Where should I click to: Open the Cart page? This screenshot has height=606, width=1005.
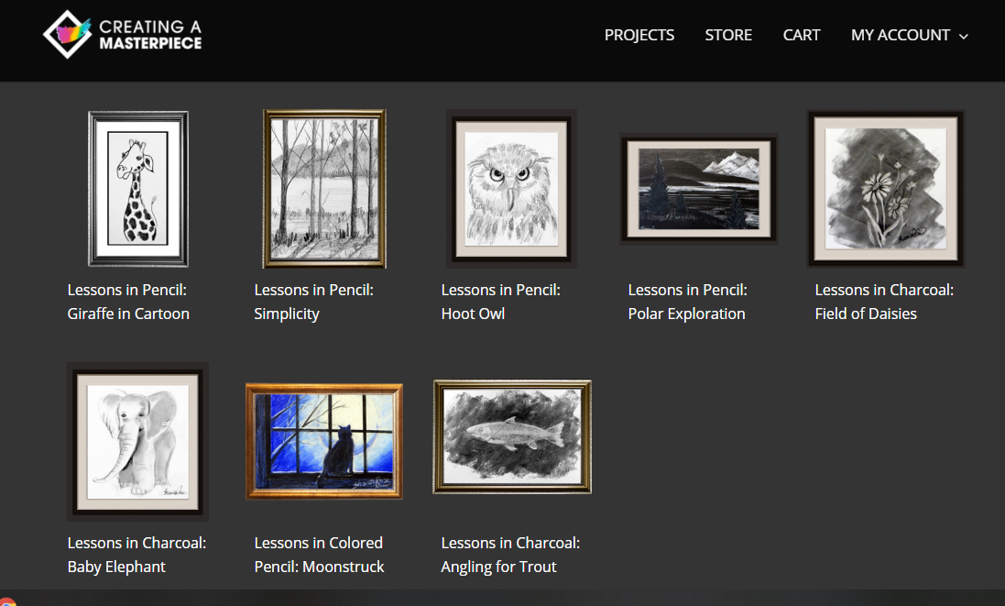(802, 35)
